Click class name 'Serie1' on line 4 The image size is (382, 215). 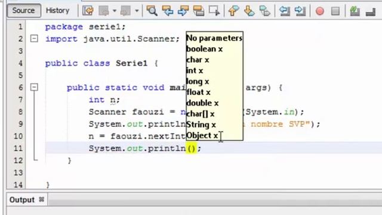pyautogui.click(x=131, y=63)
